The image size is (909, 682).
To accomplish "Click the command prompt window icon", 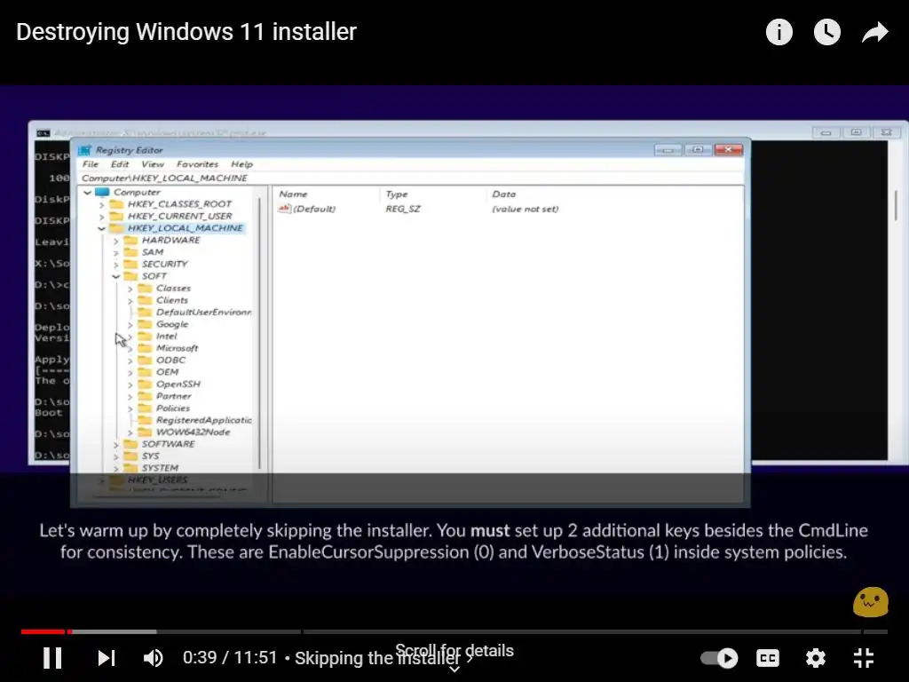I will coord(43,133).
